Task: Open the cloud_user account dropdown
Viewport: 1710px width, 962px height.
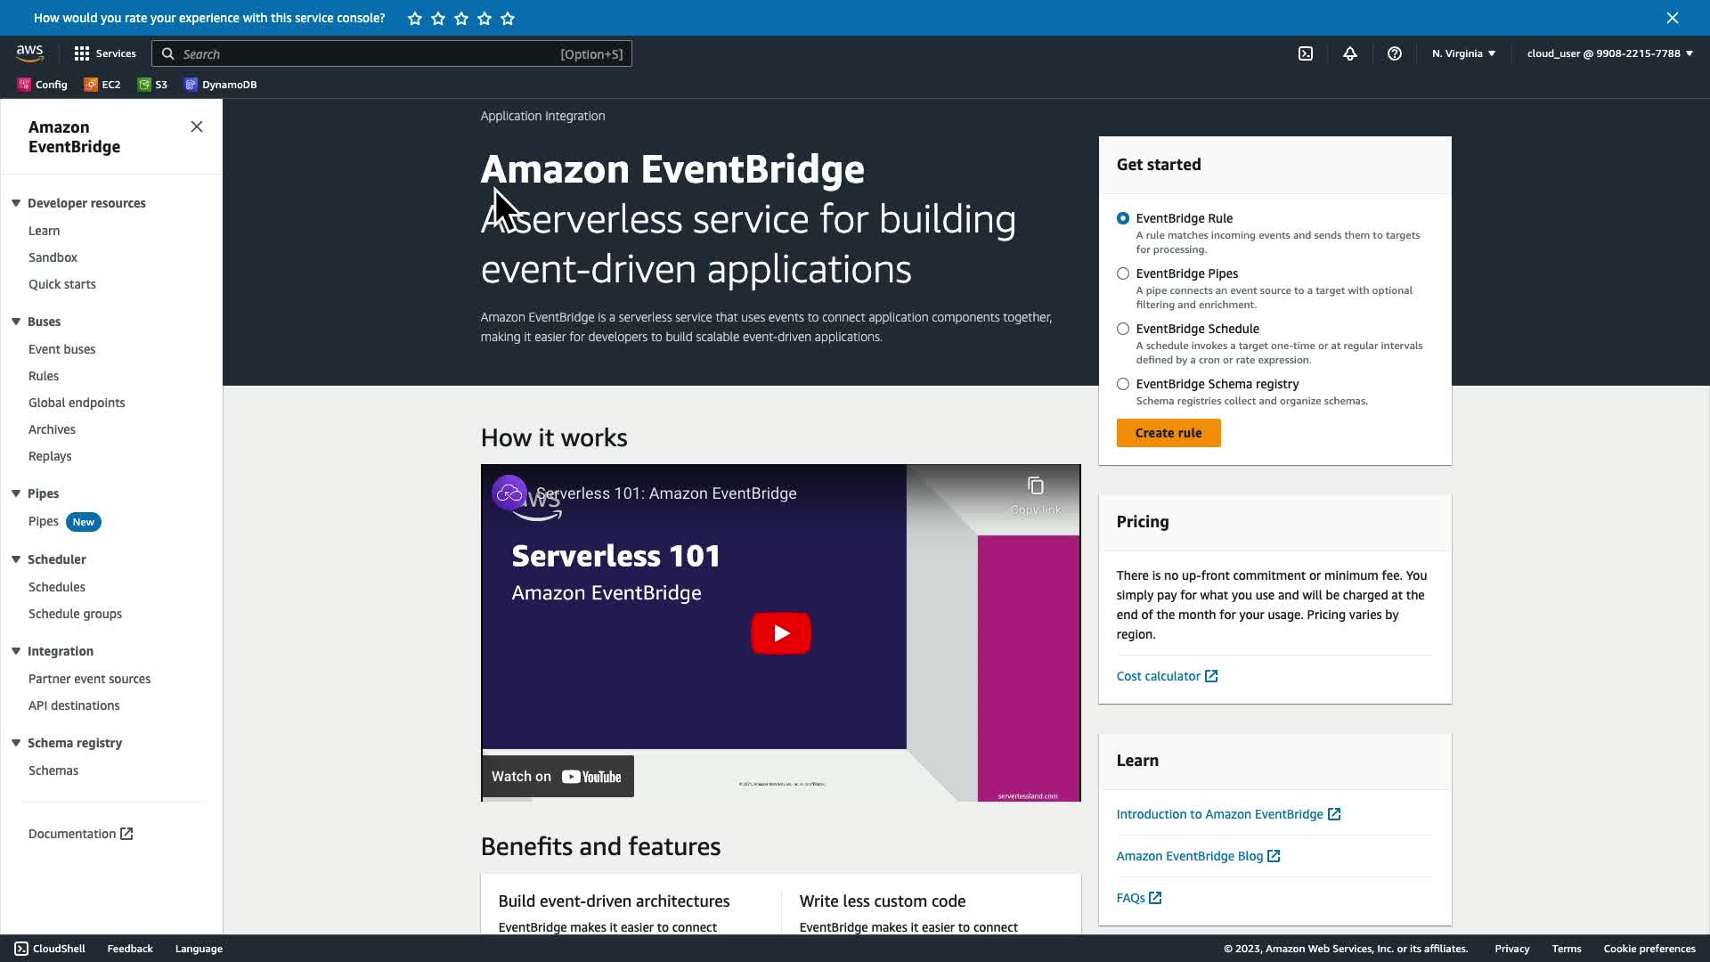Action: pos(1609,53)
